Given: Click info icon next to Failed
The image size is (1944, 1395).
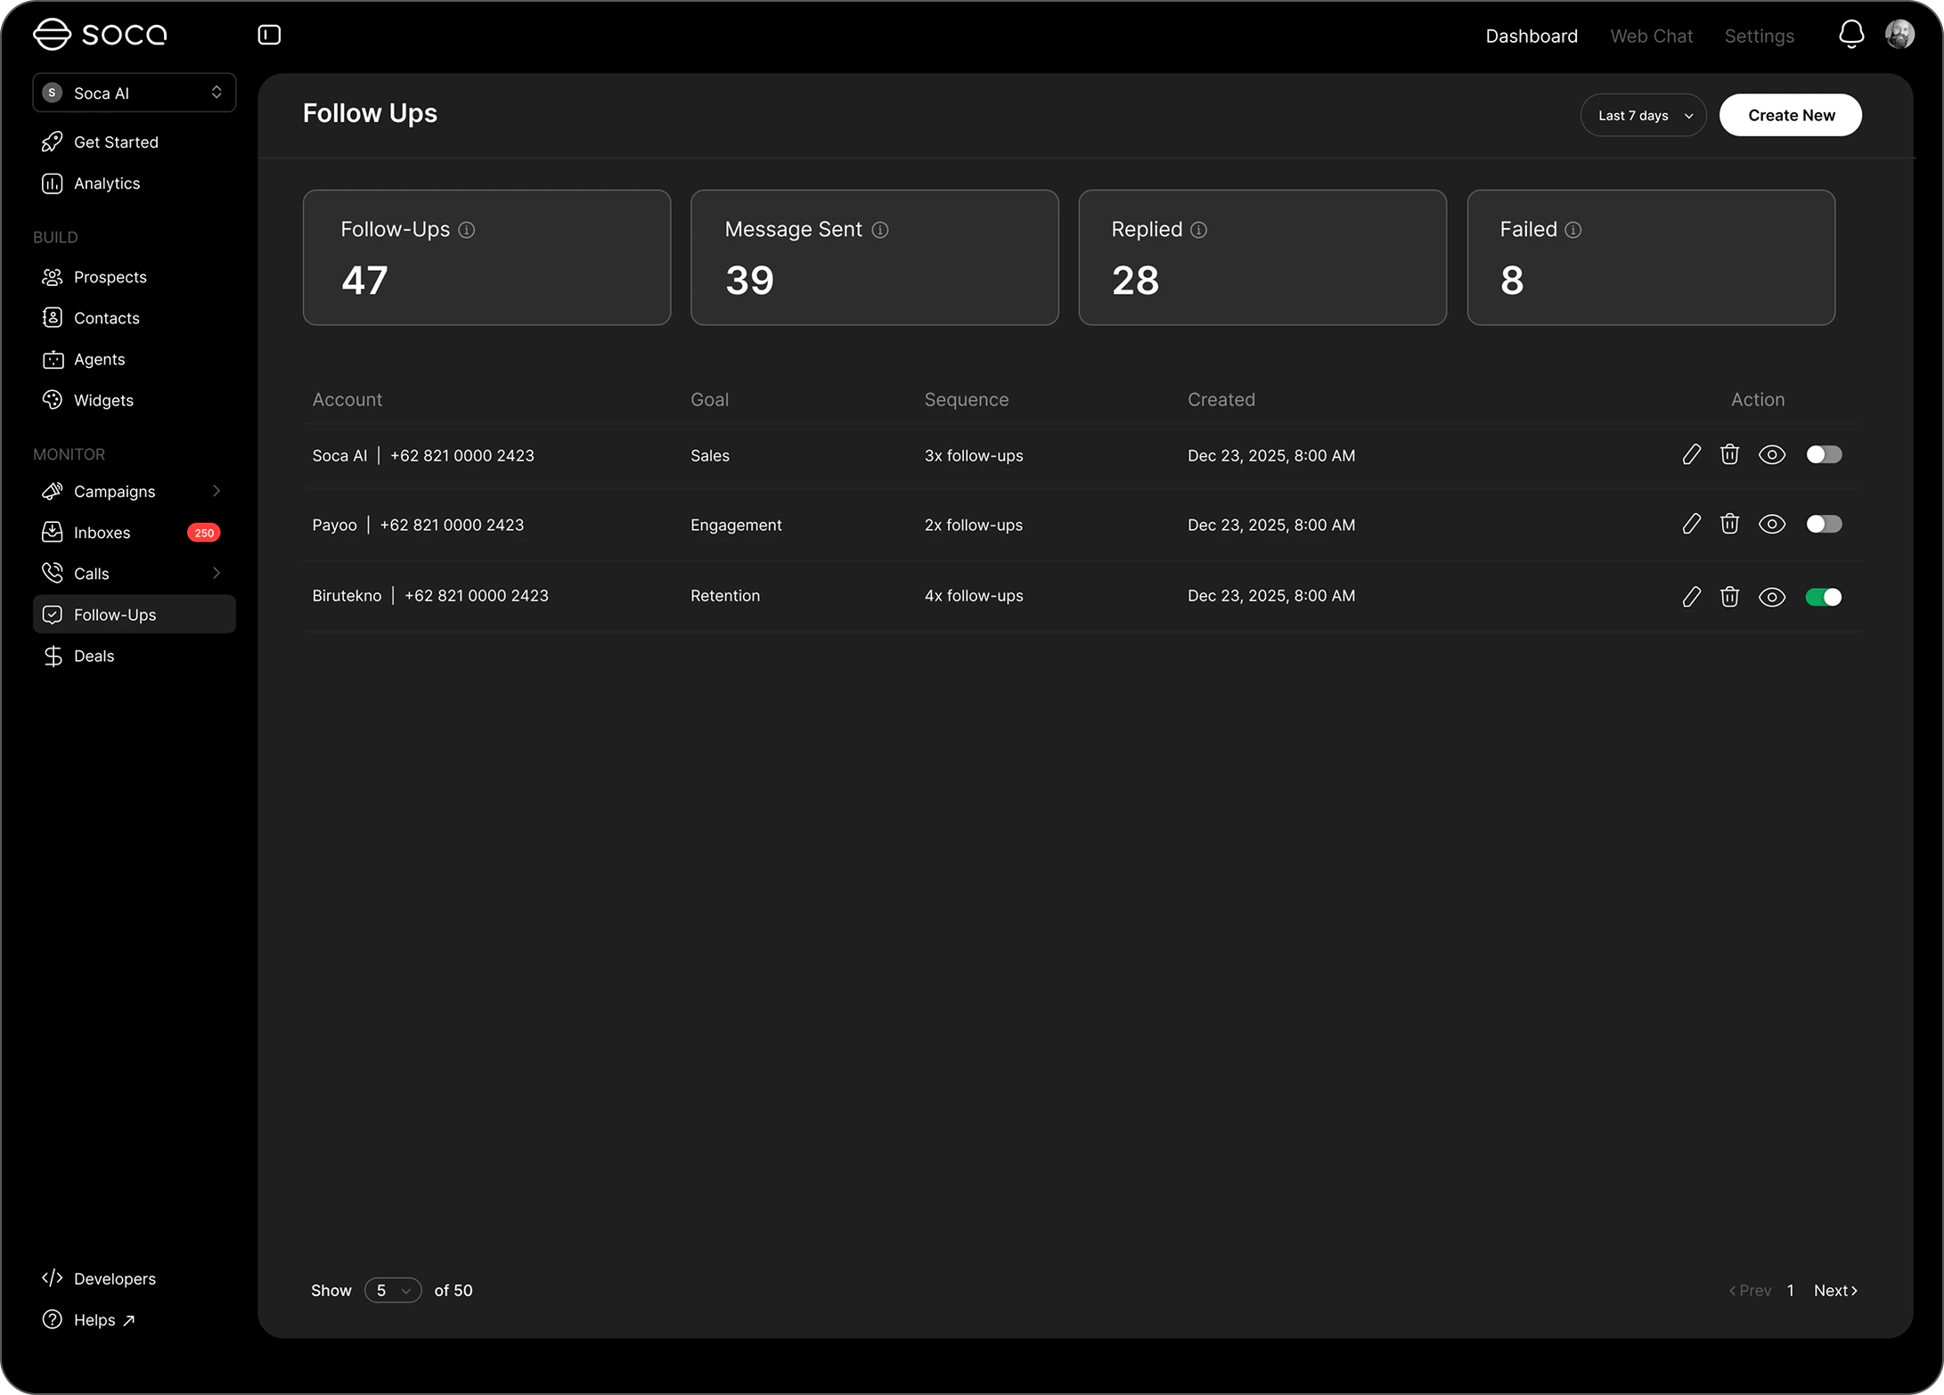Looking at the screenshot, I should (1573, 230).
